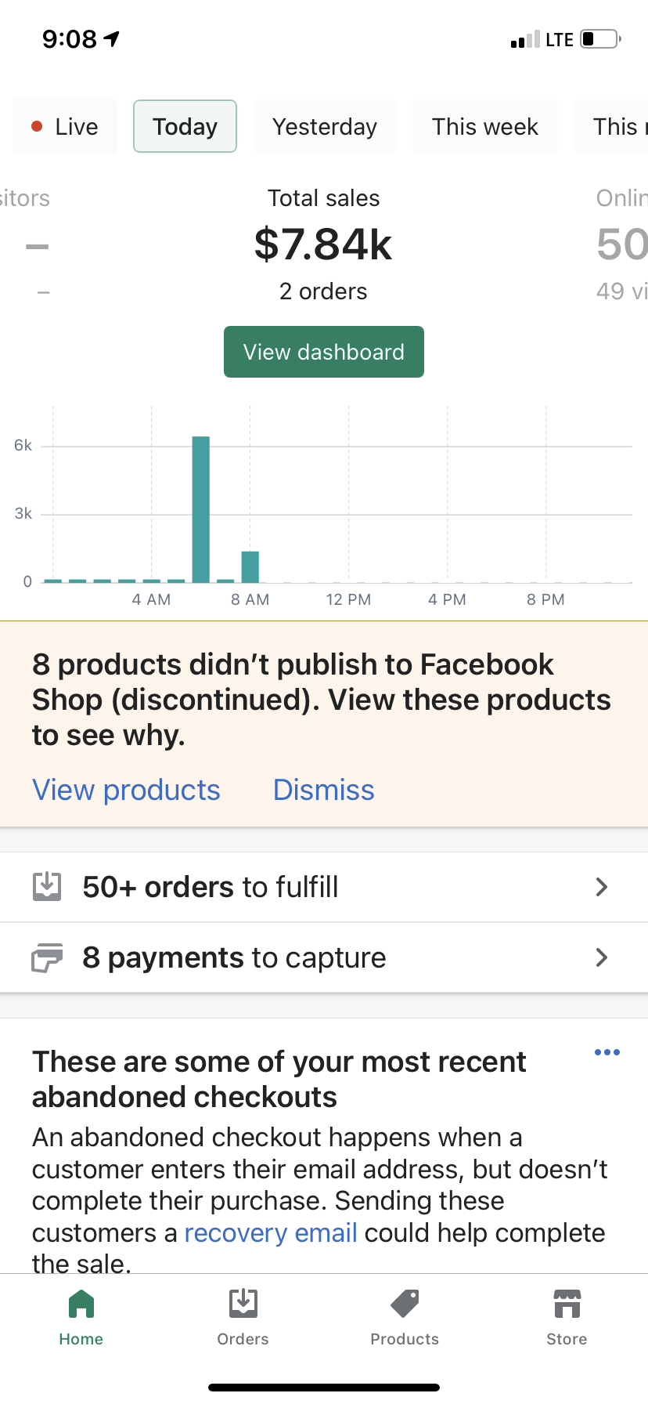
Task: Tap the orders-to-fulfill inbox icon
Action: (47, 886)
